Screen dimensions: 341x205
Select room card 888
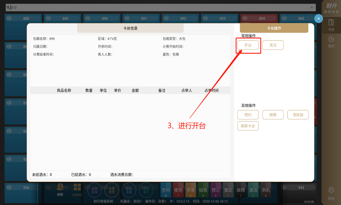click(x=23, y=19)
